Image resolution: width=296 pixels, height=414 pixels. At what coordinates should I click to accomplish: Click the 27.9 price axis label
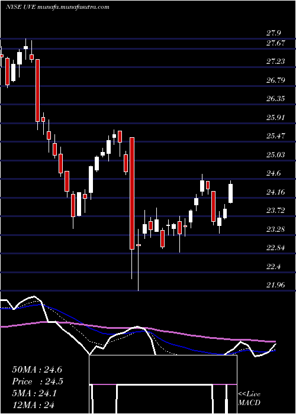(x=274, y=33)
